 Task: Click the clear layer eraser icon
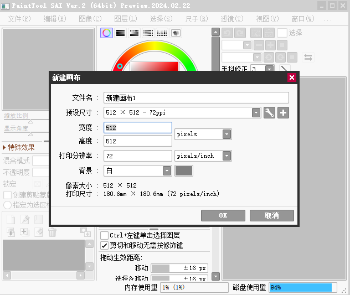[x=39, y=232]
